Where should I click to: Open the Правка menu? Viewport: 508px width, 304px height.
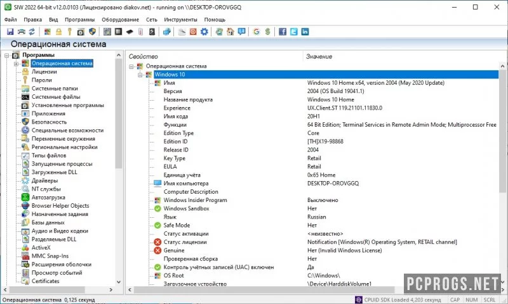[33, 20]
